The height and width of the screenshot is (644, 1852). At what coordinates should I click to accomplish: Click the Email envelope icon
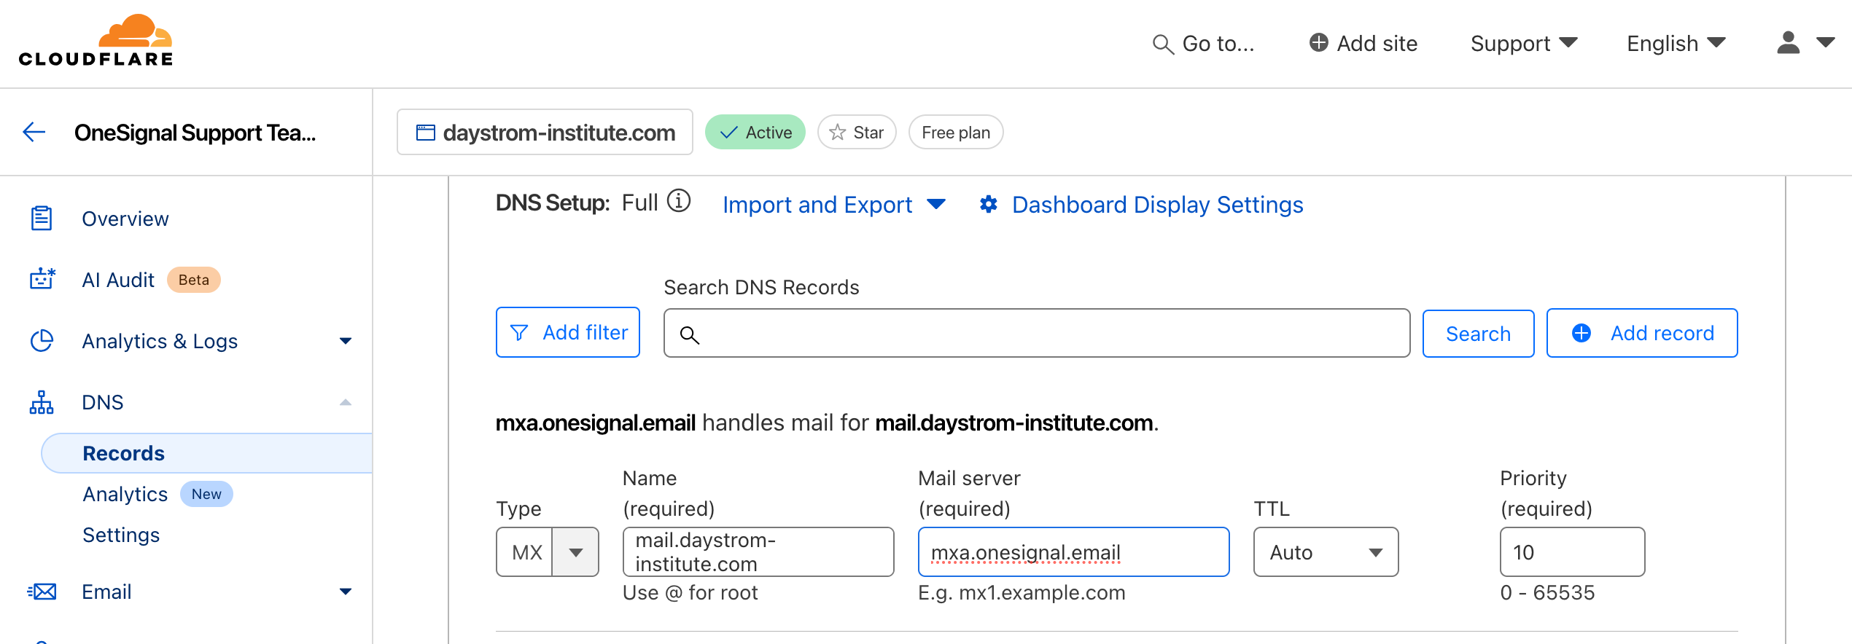pos(42,592)
